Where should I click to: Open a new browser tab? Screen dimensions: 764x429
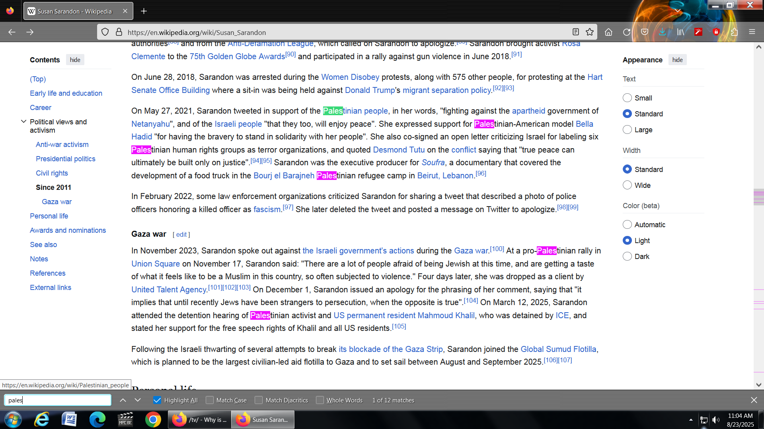144,11
